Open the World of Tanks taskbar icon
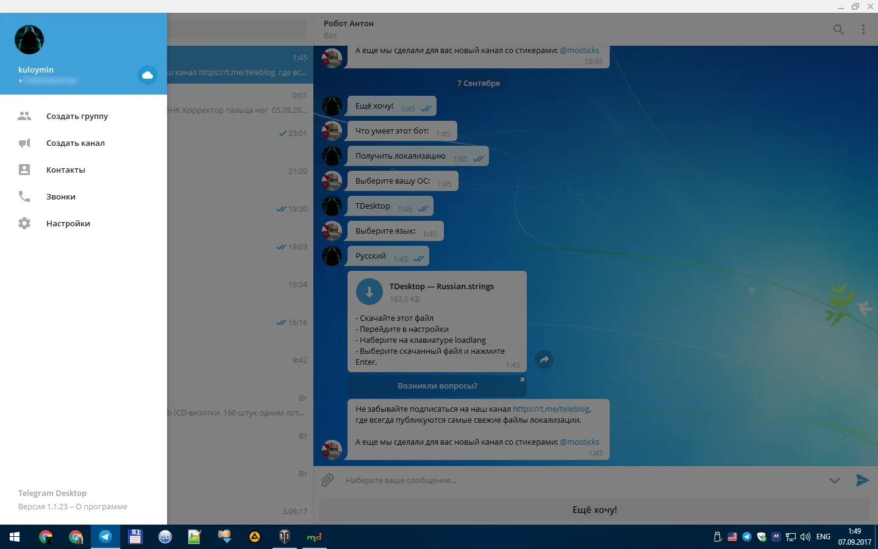The width and height of the screenshot is (878, 549). [284, 537]
